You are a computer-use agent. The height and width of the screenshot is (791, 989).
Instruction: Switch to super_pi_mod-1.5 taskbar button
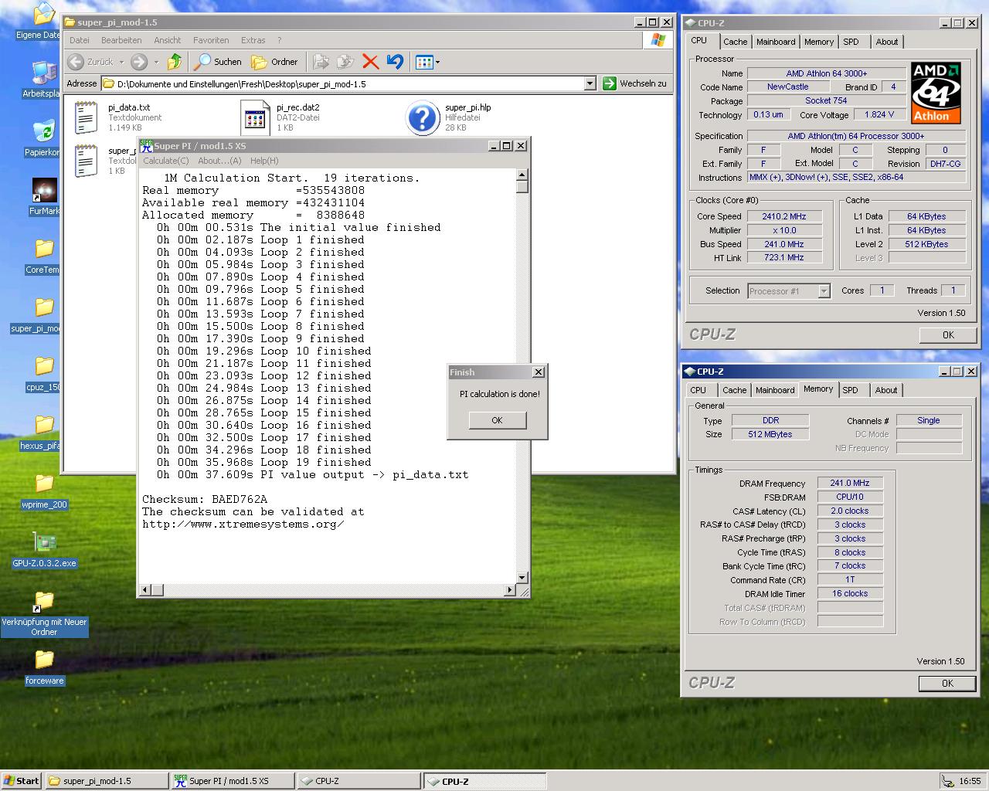pyautogui.click(x=107, y=781)
